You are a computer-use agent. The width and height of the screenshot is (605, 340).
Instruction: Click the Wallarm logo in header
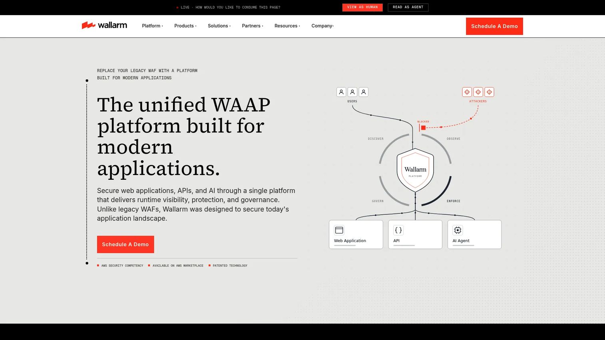click(104, 26)
